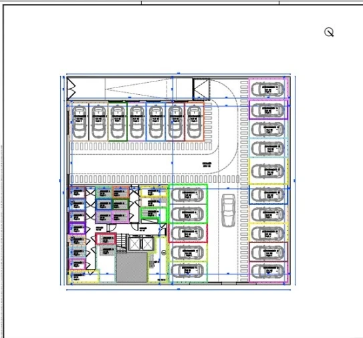Viewport: 363px width, 338px height.
Task: Select the gray hatched core block
Action: click(x=132, y=267)
